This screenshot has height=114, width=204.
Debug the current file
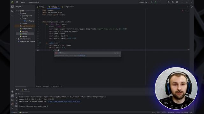tap(155, 2)
